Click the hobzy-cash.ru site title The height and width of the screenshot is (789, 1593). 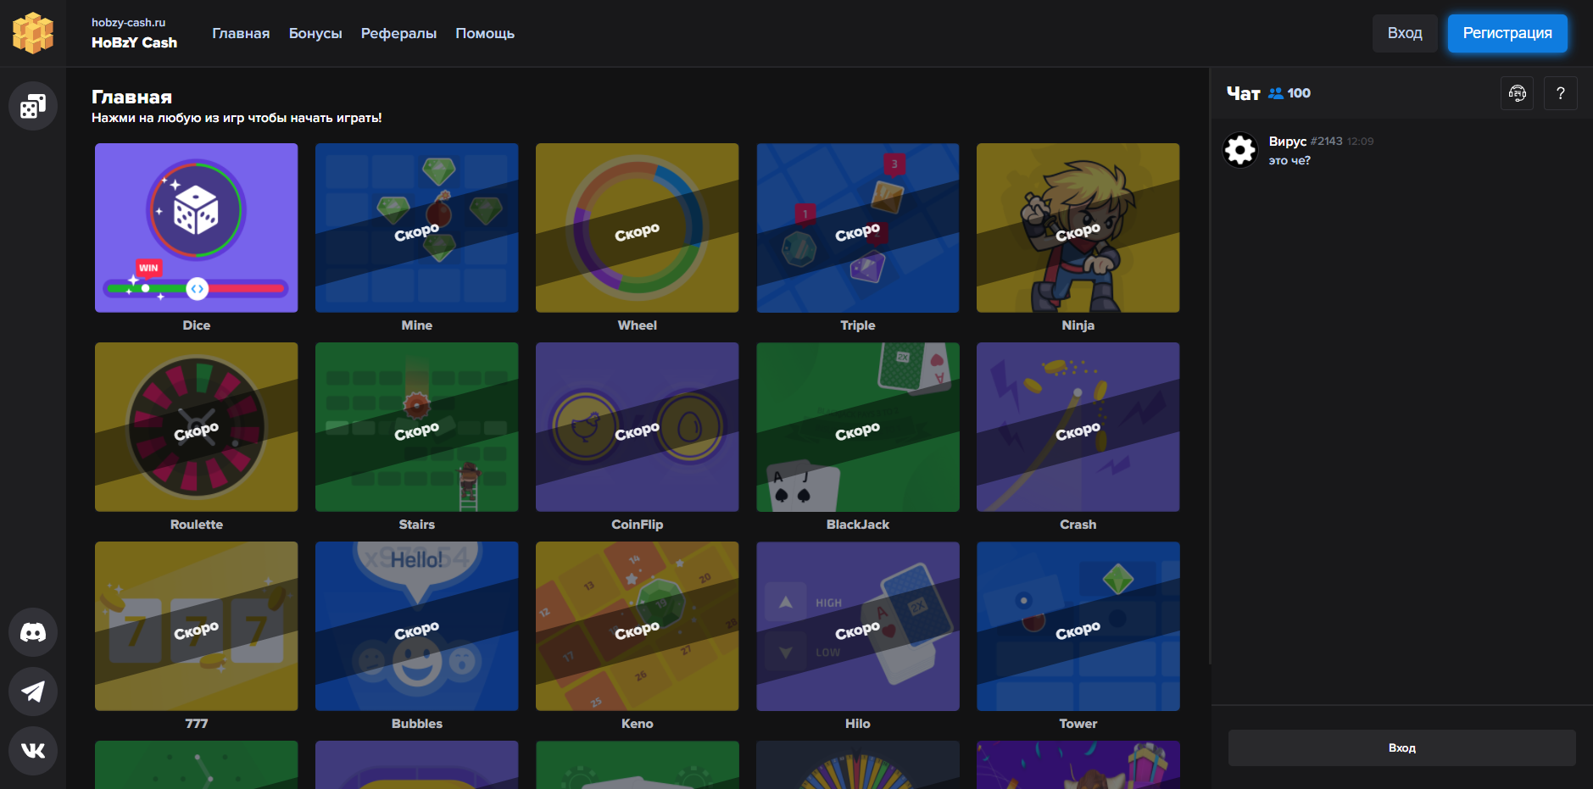click(129, 23)
